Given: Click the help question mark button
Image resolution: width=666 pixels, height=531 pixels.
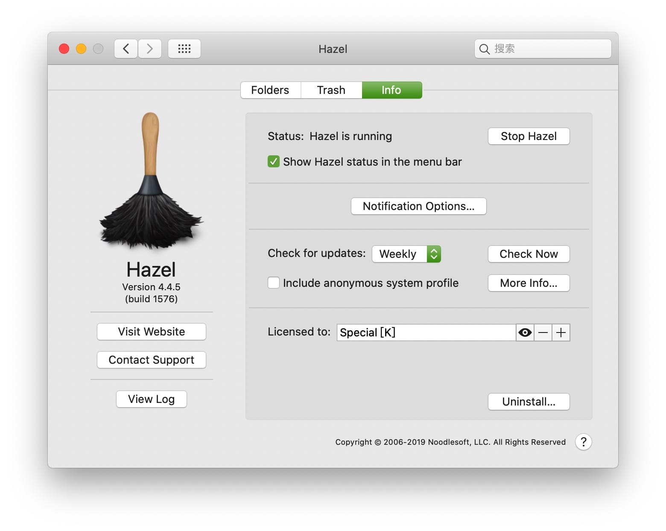Looking at the screenshot, I should coord(583,442).
